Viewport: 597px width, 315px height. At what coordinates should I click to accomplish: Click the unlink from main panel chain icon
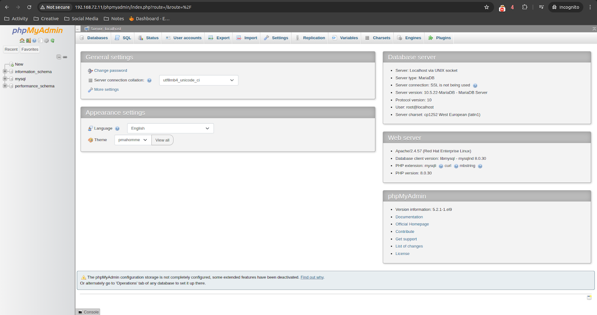click(65, 57)
